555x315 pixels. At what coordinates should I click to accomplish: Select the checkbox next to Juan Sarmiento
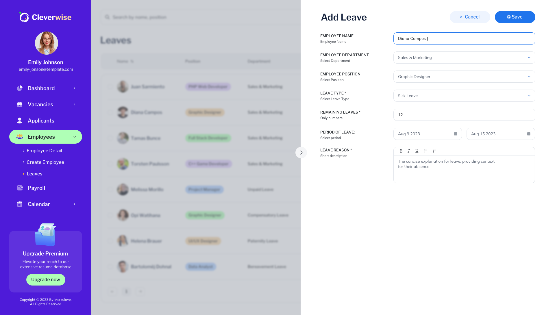[x=110, y=86]
